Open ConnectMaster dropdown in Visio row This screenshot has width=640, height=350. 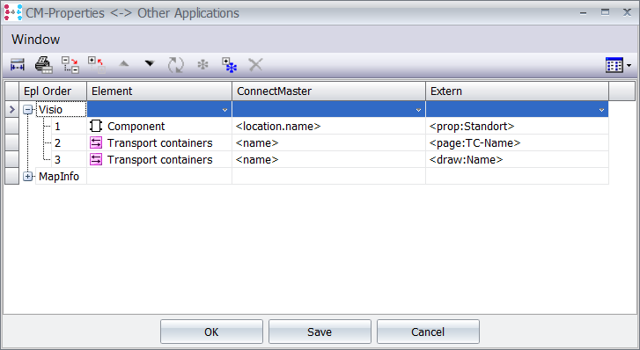click(418, 110)
